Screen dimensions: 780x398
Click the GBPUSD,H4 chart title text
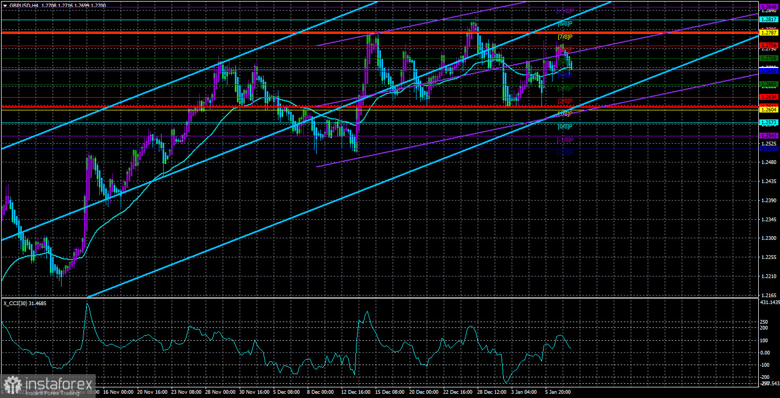(x=25, y=4)
